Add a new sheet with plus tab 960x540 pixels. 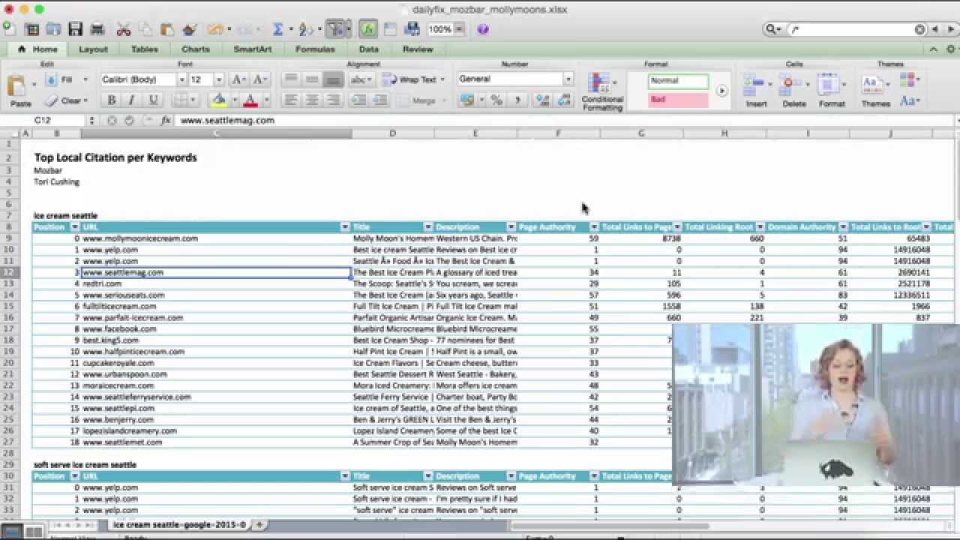click(259, 525)
